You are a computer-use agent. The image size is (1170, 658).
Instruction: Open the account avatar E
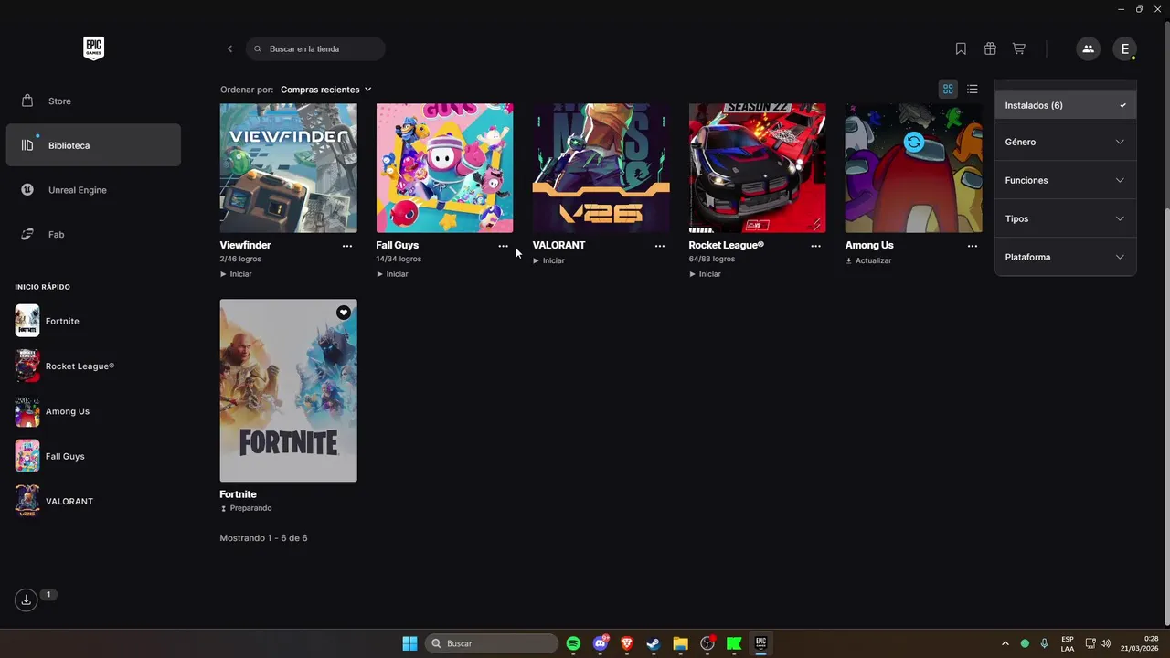[x=1124, y=48]
